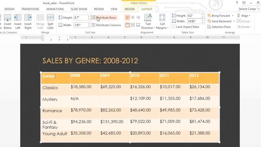Click the 2012 column header cell

204,78
